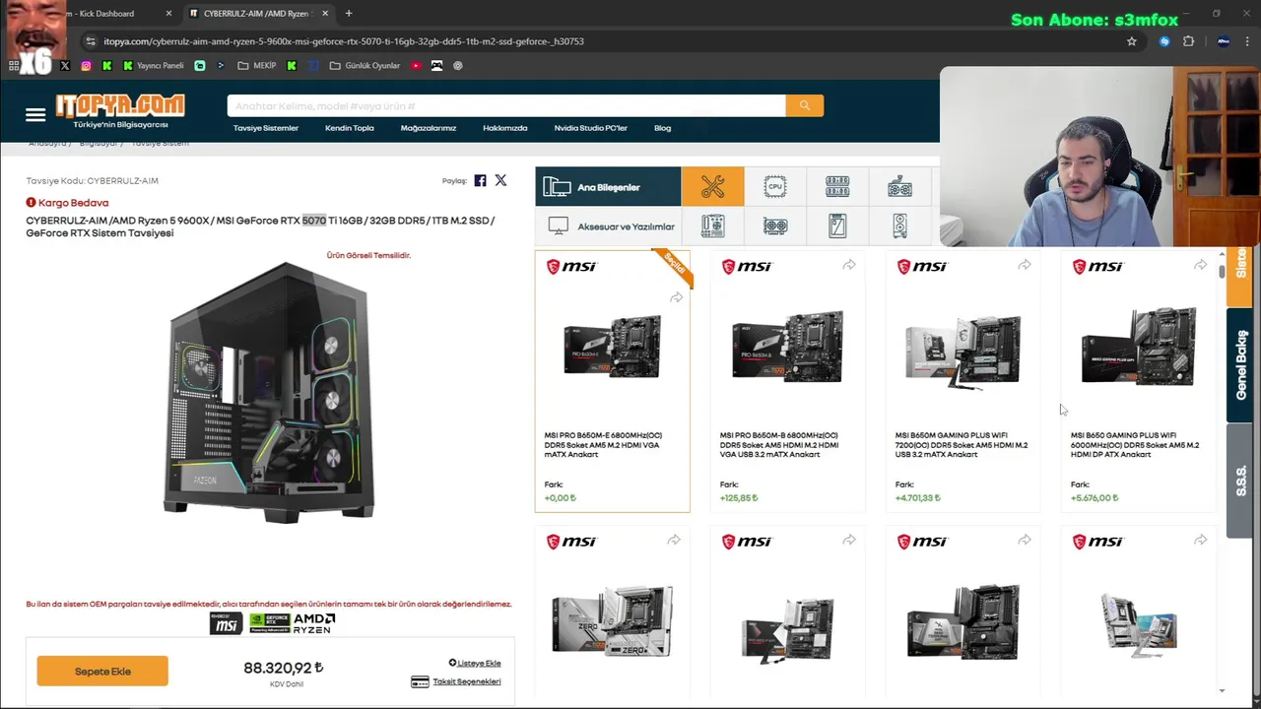The width and height of the screenshot is (1261, 709).
Task: Open Hakkımızda menu
Action: tap(505, 128)
